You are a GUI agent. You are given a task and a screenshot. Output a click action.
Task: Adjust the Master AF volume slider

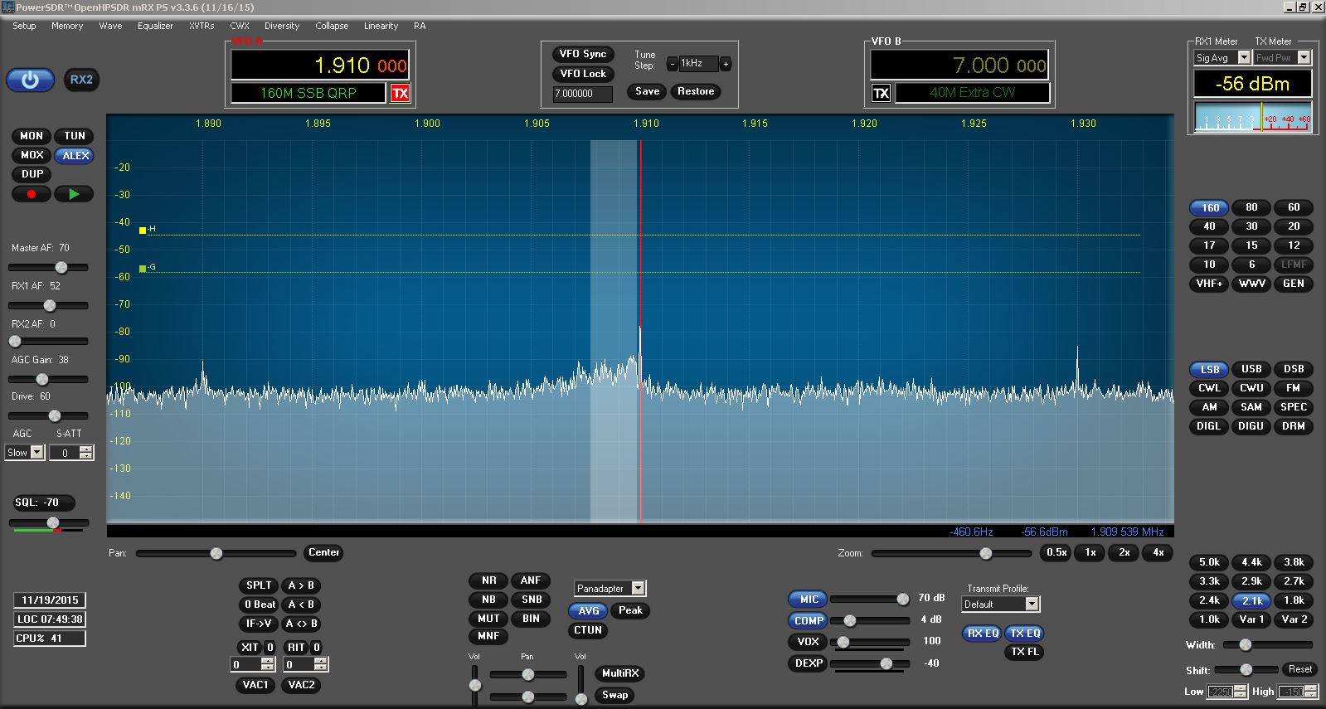point(61,267)
